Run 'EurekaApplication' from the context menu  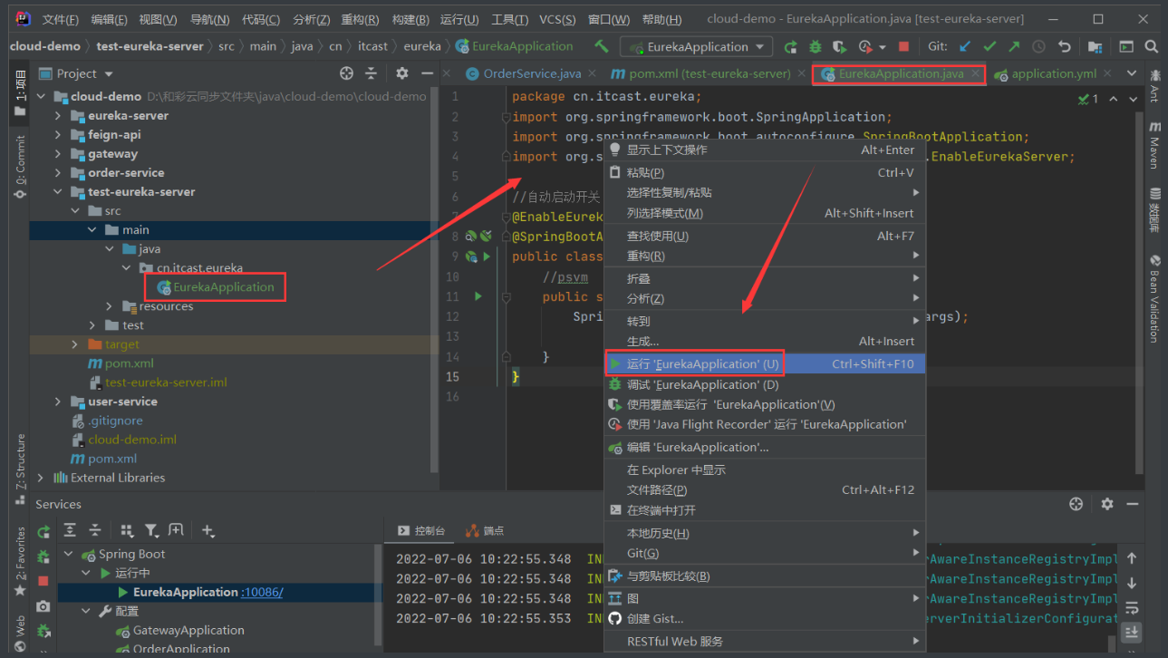pyautogui.click(x=764, y=363)
